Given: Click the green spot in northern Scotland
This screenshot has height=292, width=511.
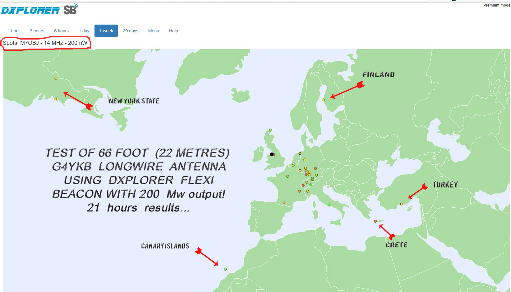Looking at the screenshot, I should pyautogui.click(x=271, y=130).
